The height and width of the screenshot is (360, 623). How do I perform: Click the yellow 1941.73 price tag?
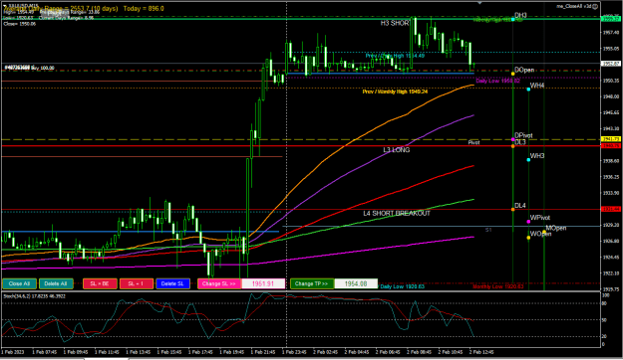(611, 139)
